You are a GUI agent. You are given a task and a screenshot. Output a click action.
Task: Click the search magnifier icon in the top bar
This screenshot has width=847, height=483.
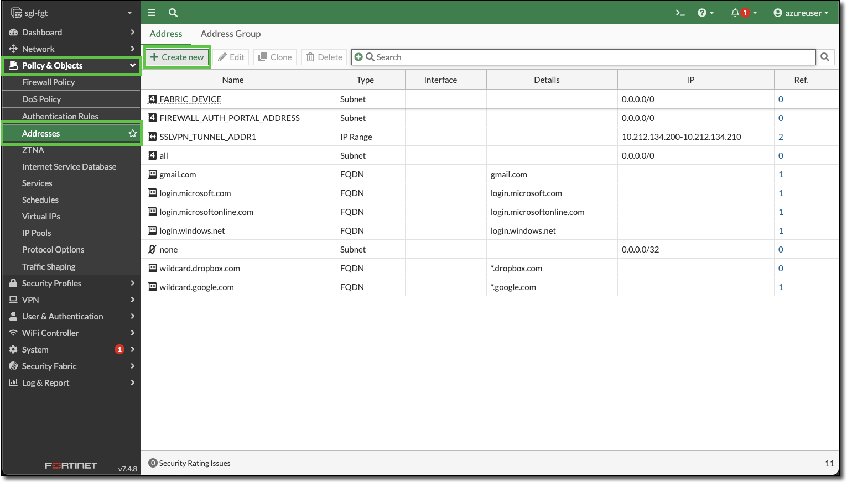(x=172, y=12)
